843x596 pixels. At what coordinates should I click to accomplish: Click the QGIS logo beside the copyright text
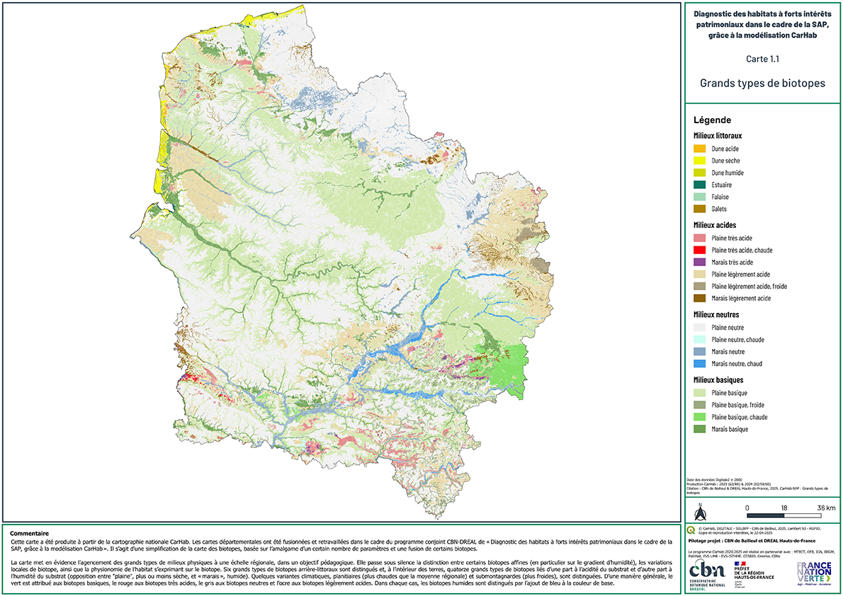click(691, 529)
